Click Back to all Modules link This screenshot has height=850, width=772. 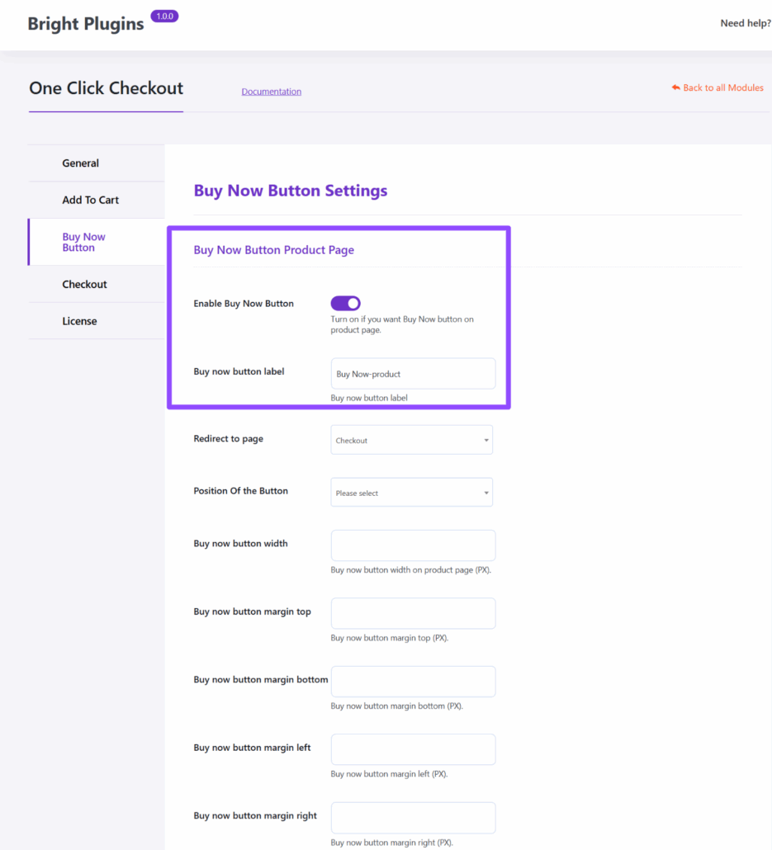coord(722,87)
